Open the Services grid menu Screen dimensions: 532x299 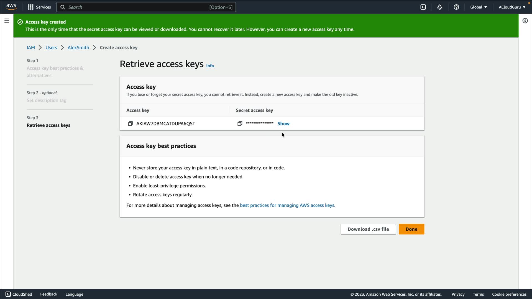[39, 7]
